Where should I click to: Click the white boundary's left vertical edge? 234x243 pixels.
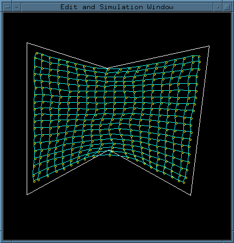pyautogui.click(x=27, y=119)
